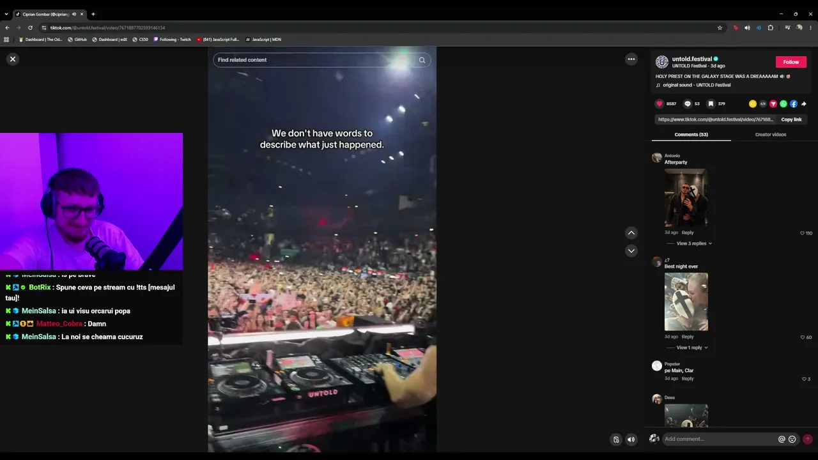This screenshot has height=460, width=818.
Task: Click Deea's commenter avatar
Action: [x=657, y=399]
